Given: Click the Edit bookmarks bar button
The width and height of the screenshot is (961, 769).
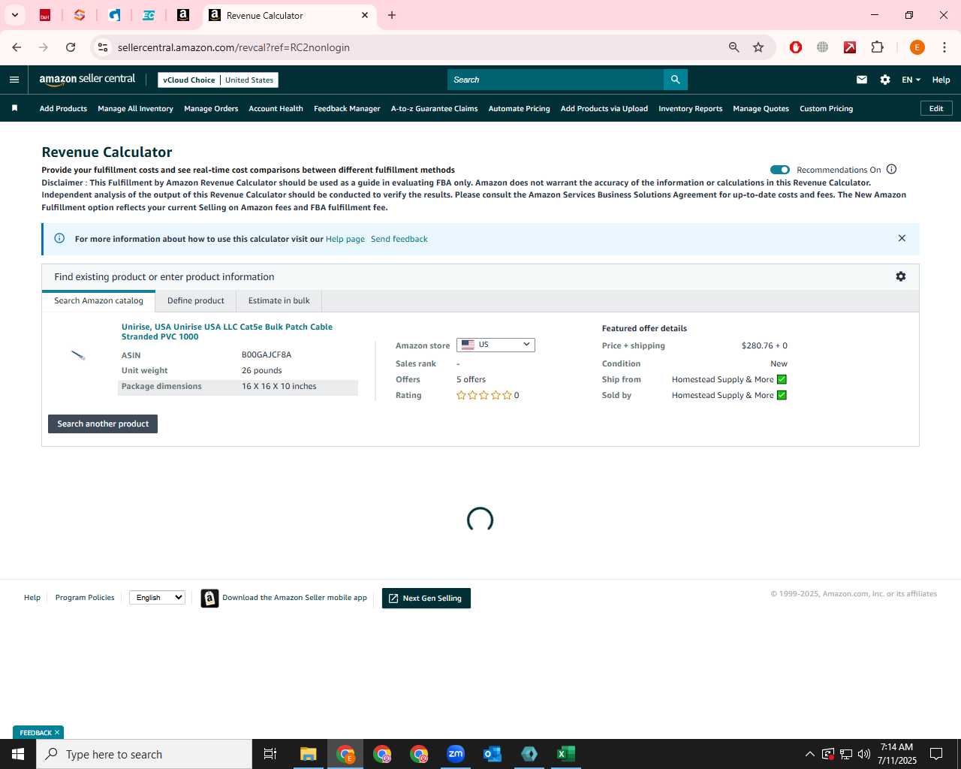Looking at the screenshot, I should click(x=936, y=108).
